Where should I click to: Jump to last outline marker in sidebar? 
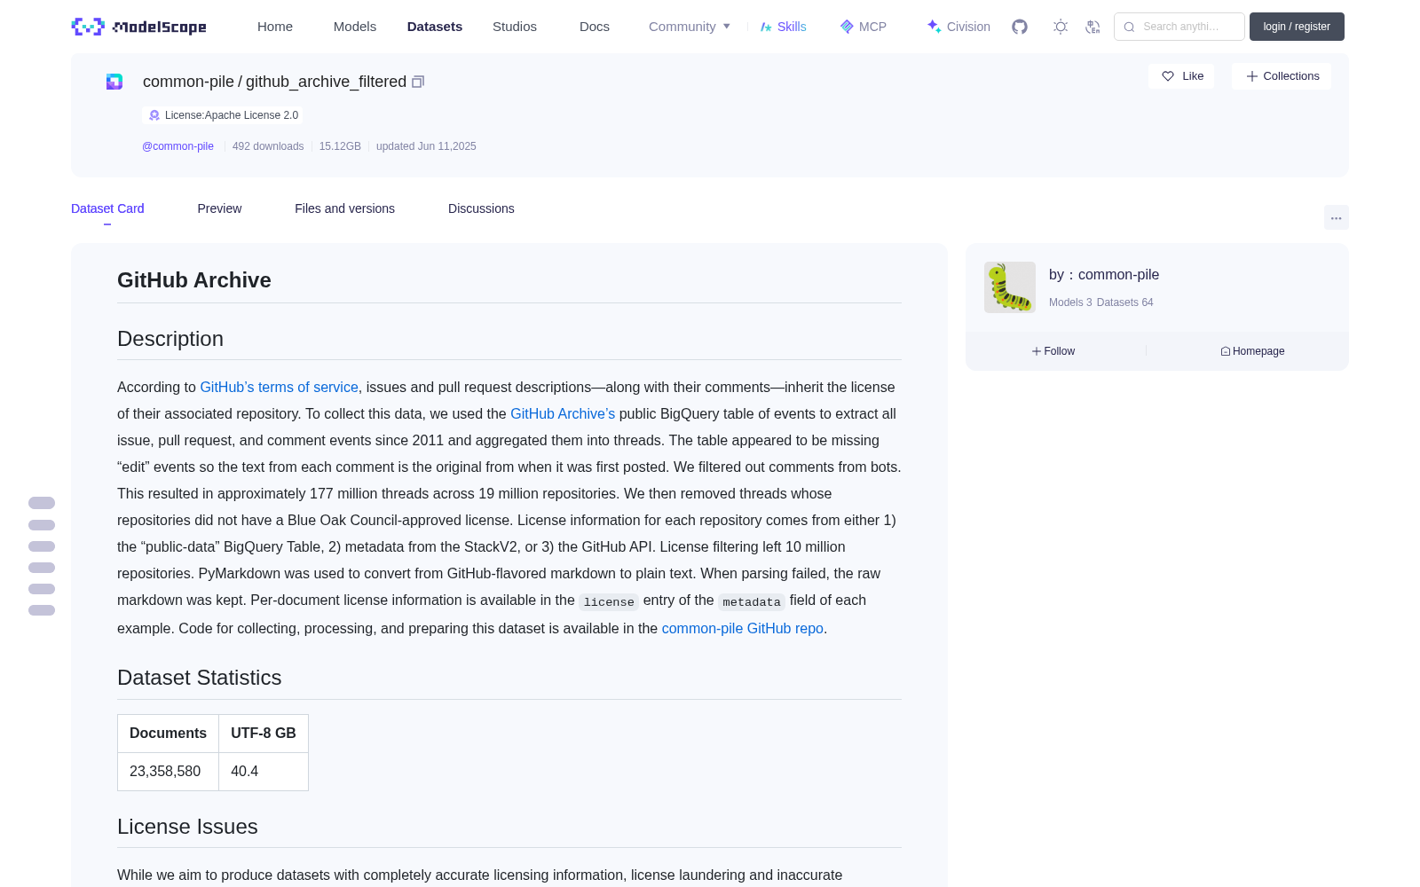pyautogui.click(x=42, y=610)
